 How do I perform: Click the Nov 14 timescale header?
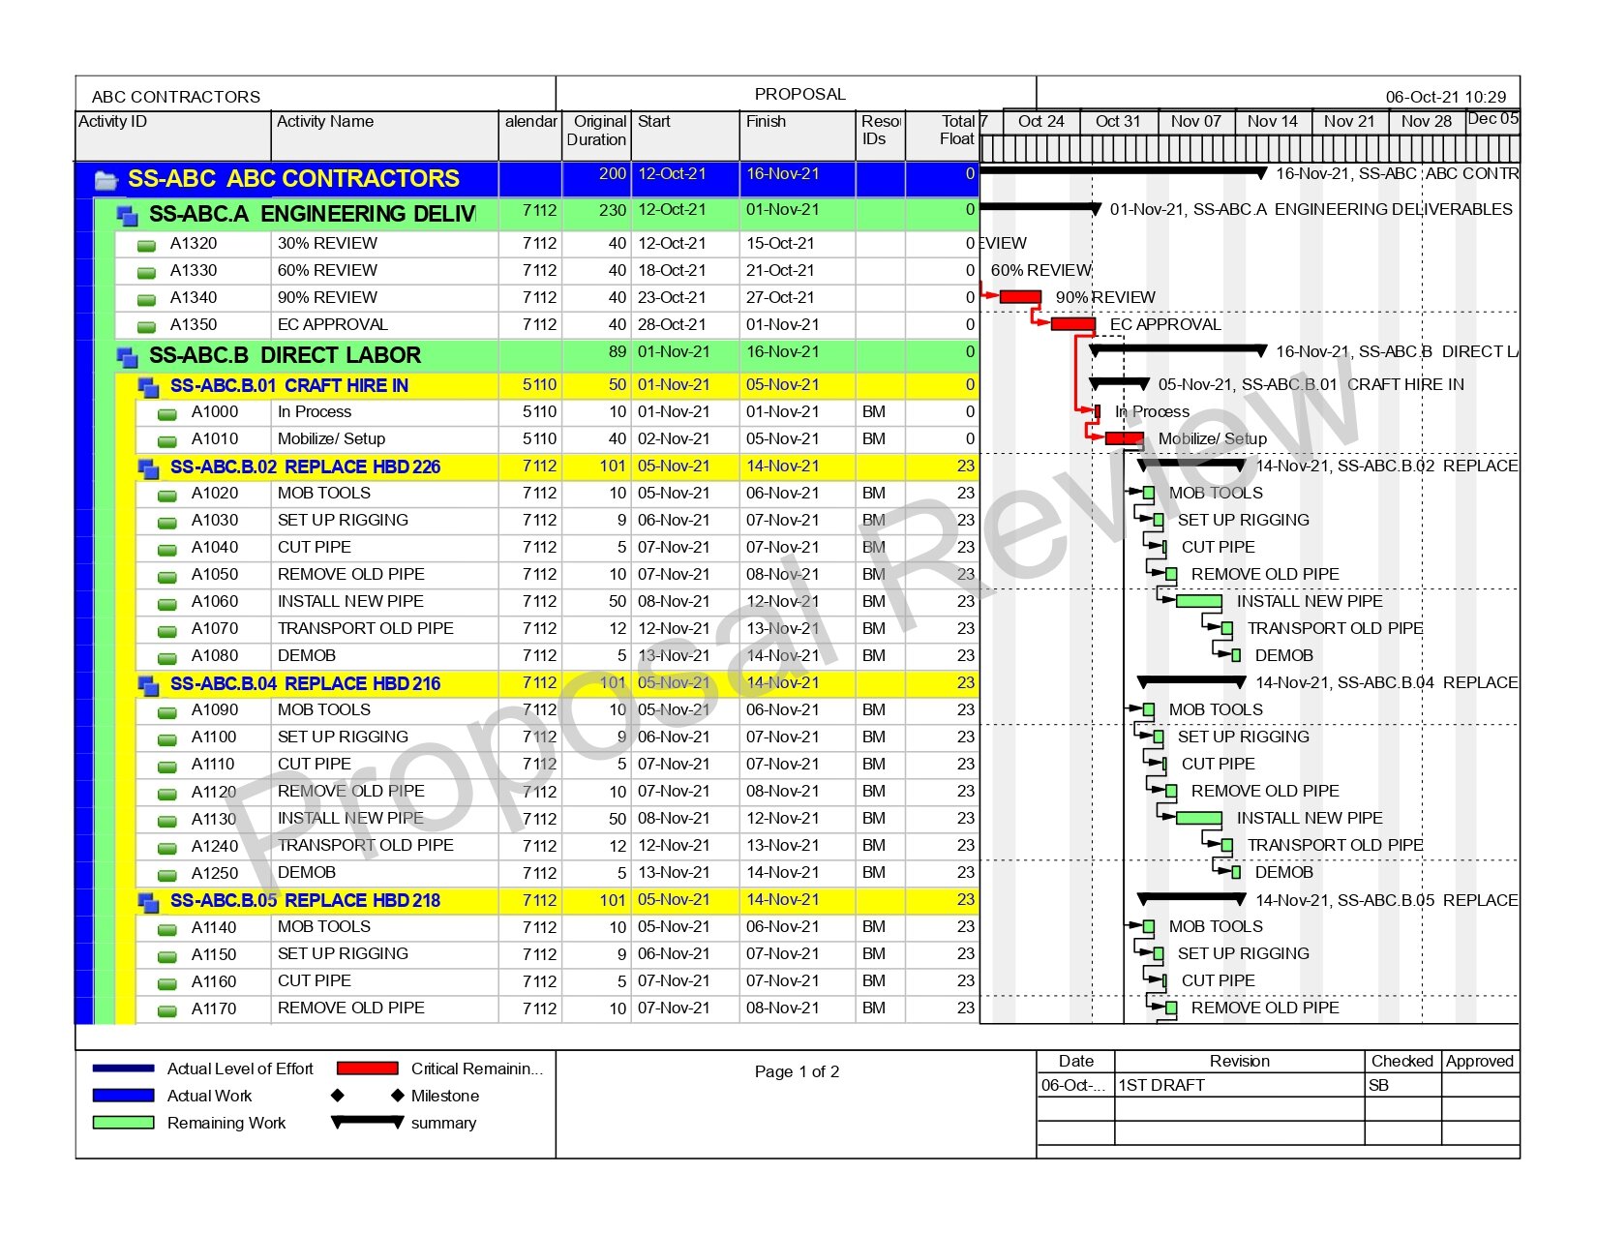1273,122
